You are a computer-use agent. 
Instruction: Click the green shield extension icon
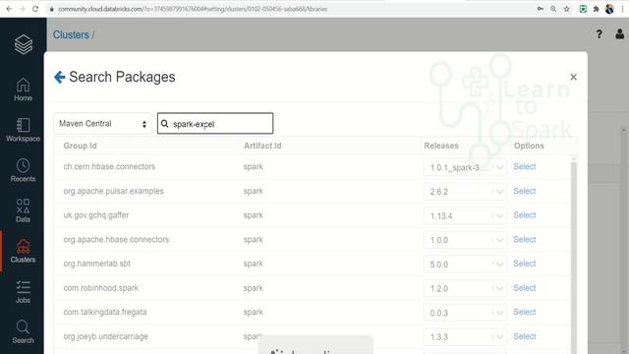pyautogui.click(x=583, y=9)
